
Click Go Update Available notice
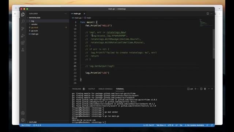pos(194,125)
